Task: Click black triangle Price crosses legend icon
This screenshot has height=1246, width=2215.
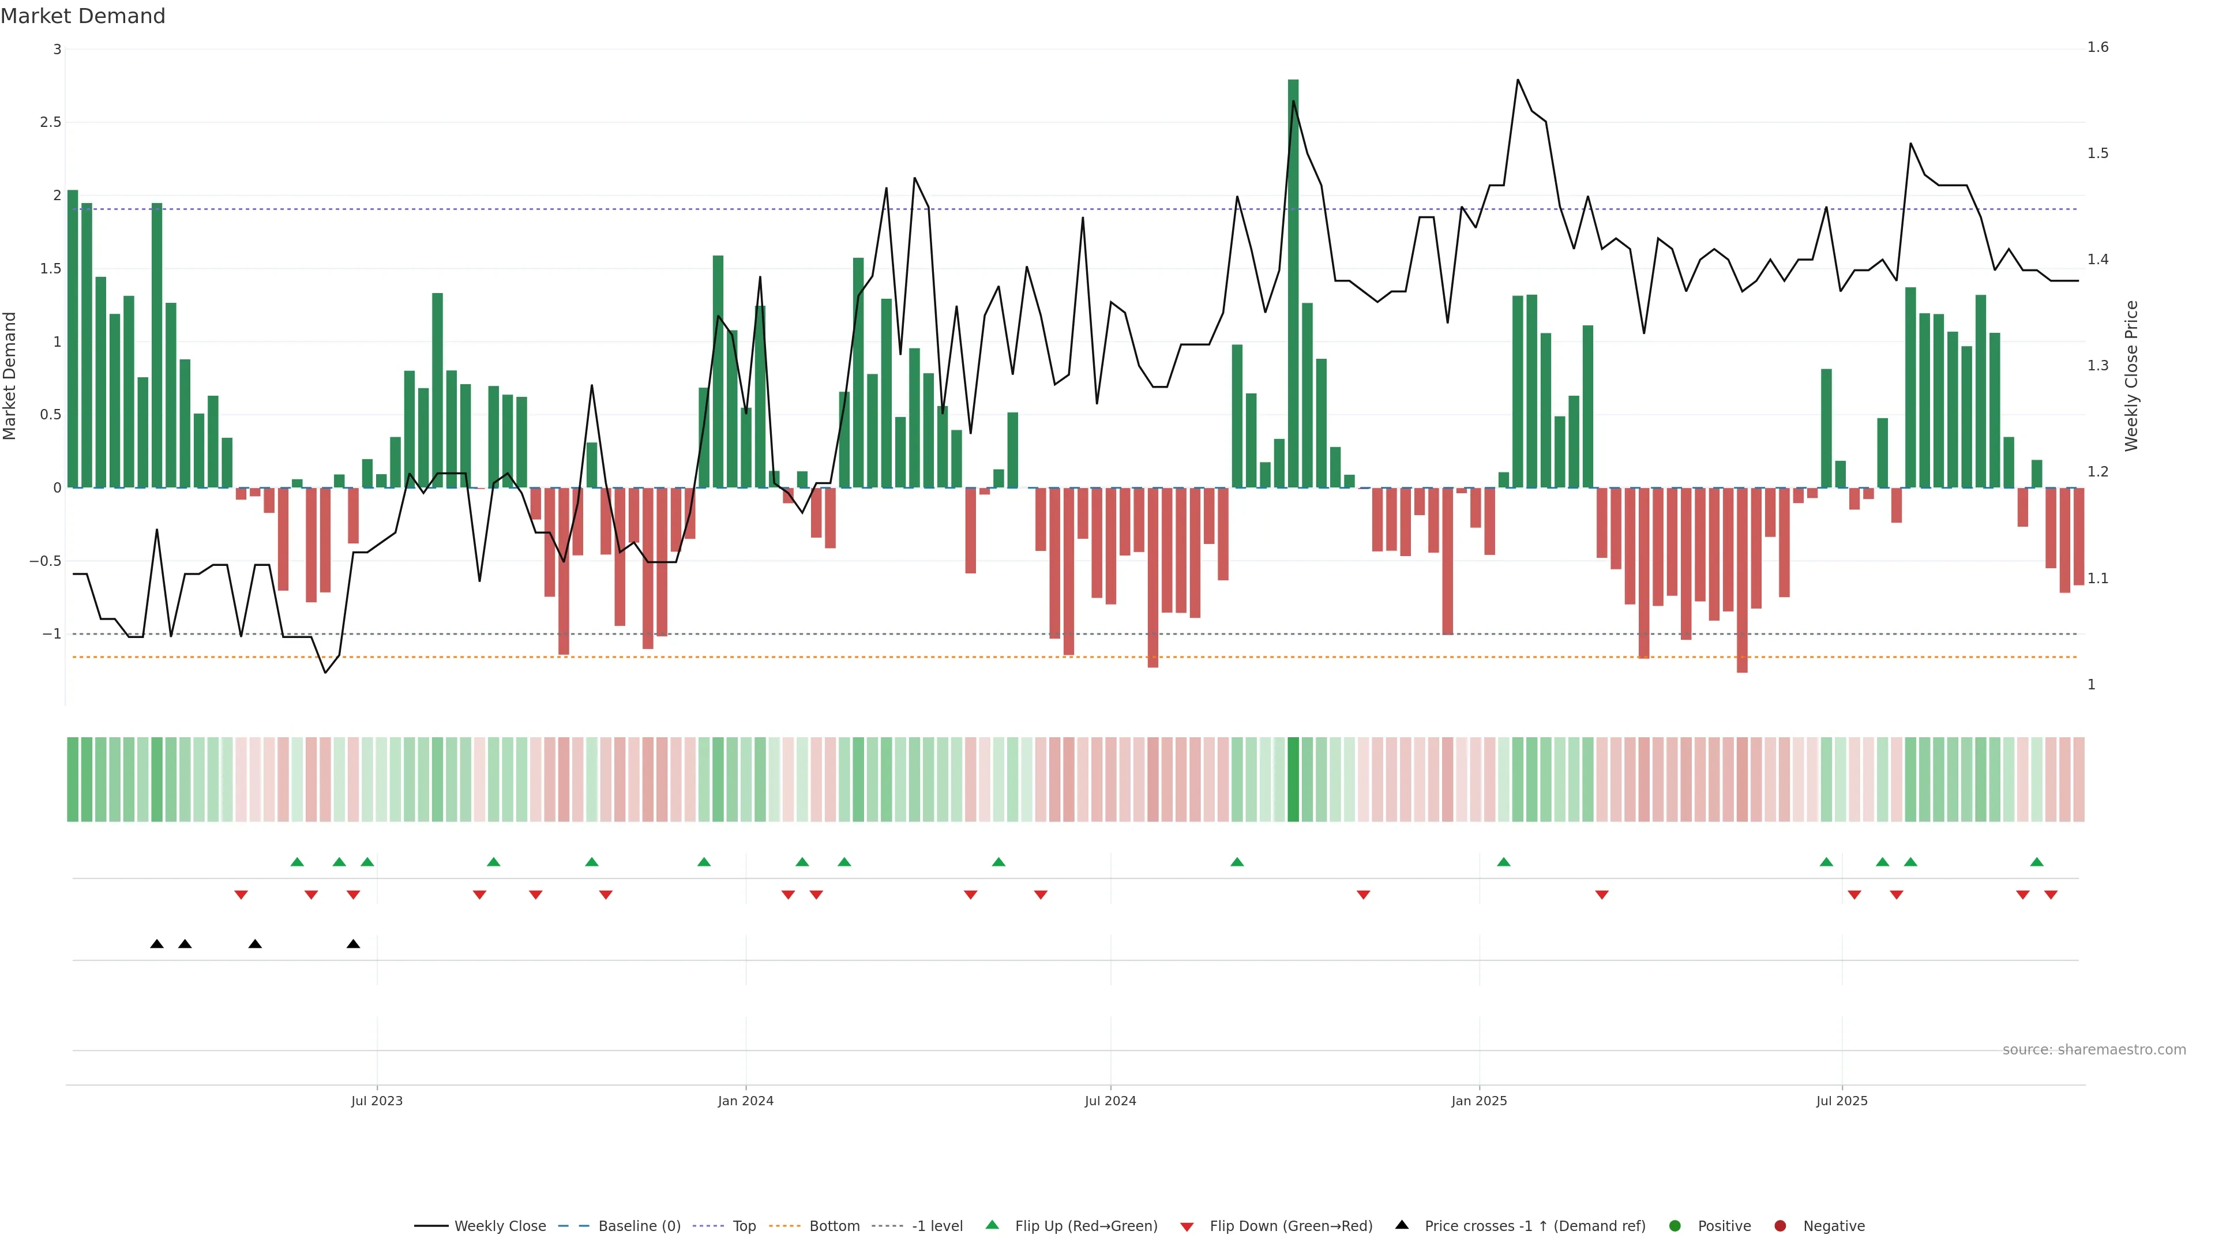Action: 1402,1225
